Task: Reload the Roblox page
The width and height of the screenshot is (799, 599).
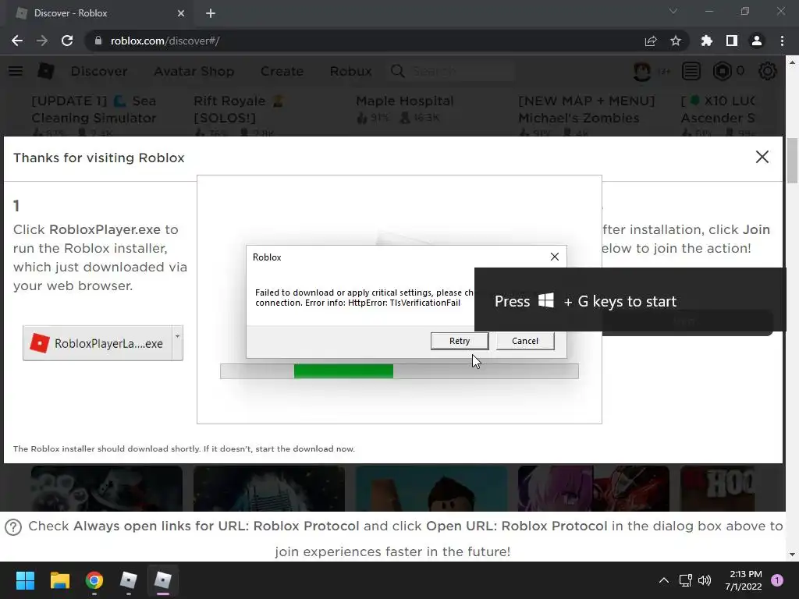Action: pyautogui.click(x=67, y=41)
